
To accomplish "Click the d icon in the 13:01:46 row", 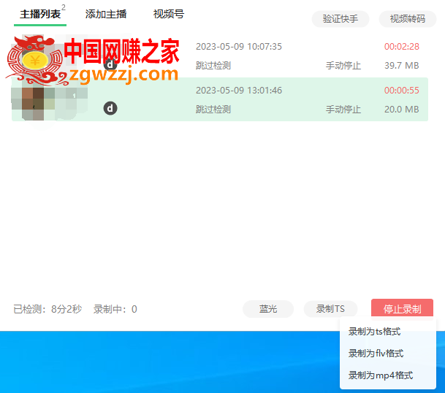I will click(x=110, y=108).
